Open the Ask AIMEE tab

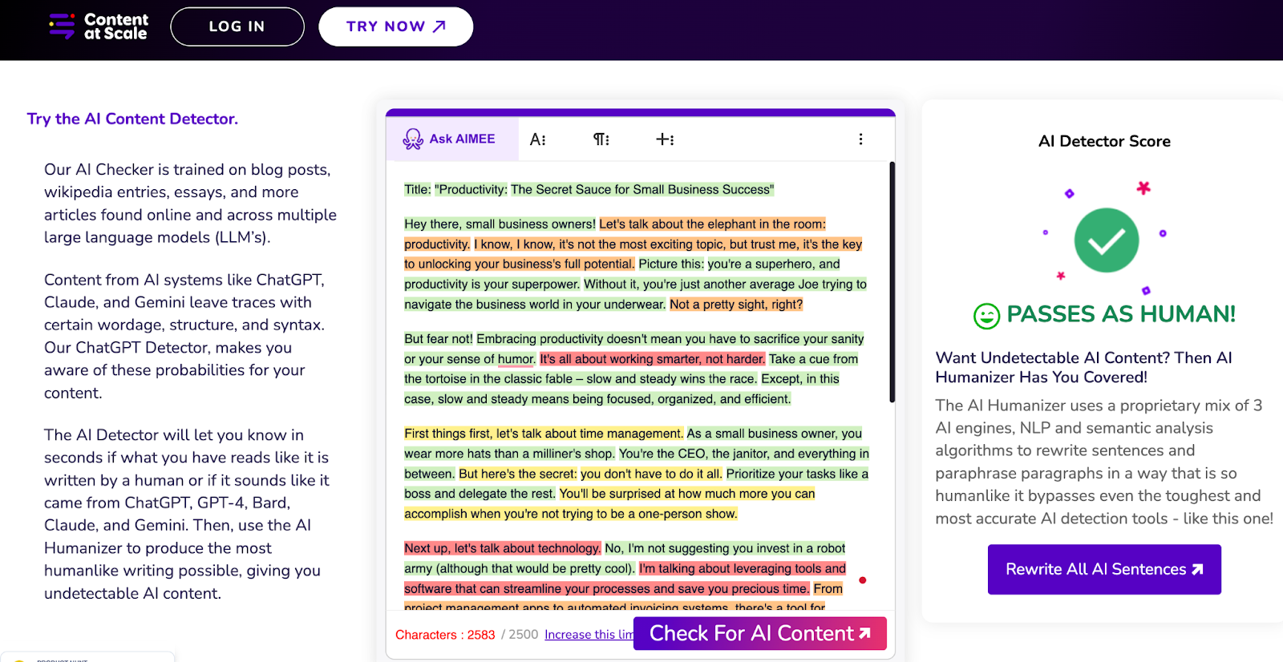(x=451, y=139)
